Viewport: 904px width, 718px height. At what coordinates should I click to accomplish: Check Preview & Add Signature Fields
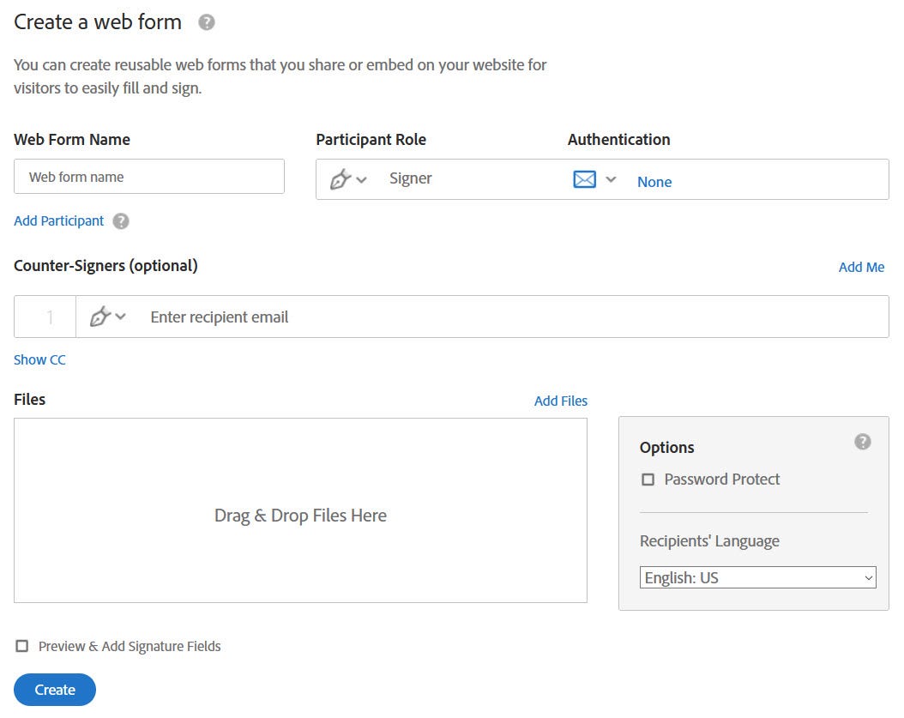[x=22, y=646]
